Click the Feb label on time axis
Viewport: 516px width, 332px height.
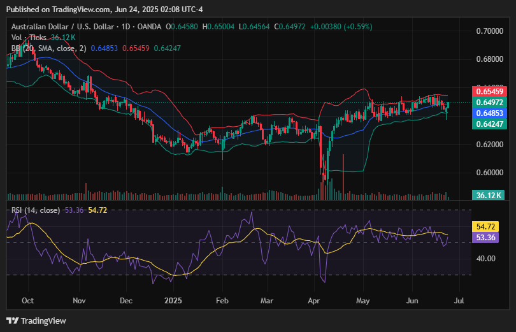pyautogui.click(x=222, y=301)
